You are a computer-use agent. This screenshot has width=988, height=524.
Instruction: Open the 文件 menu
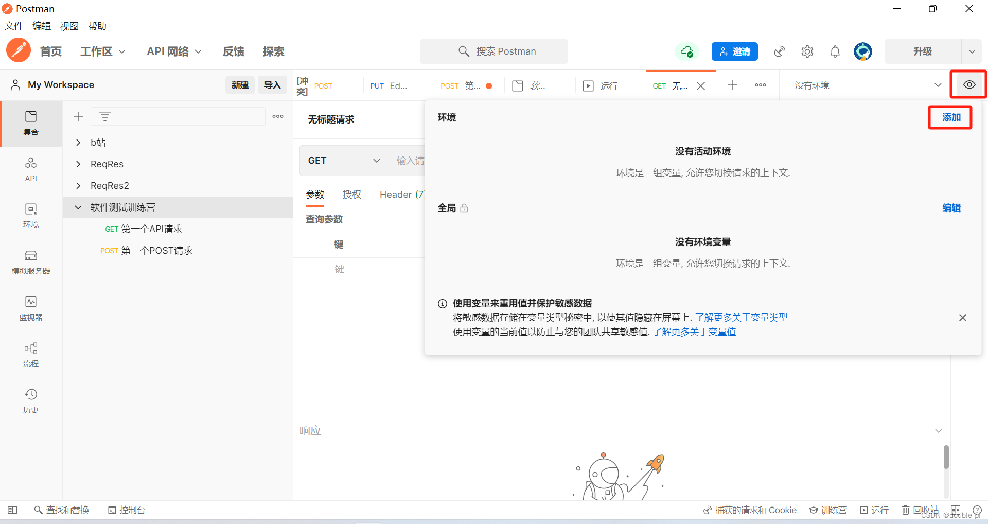tap(14, 26)
